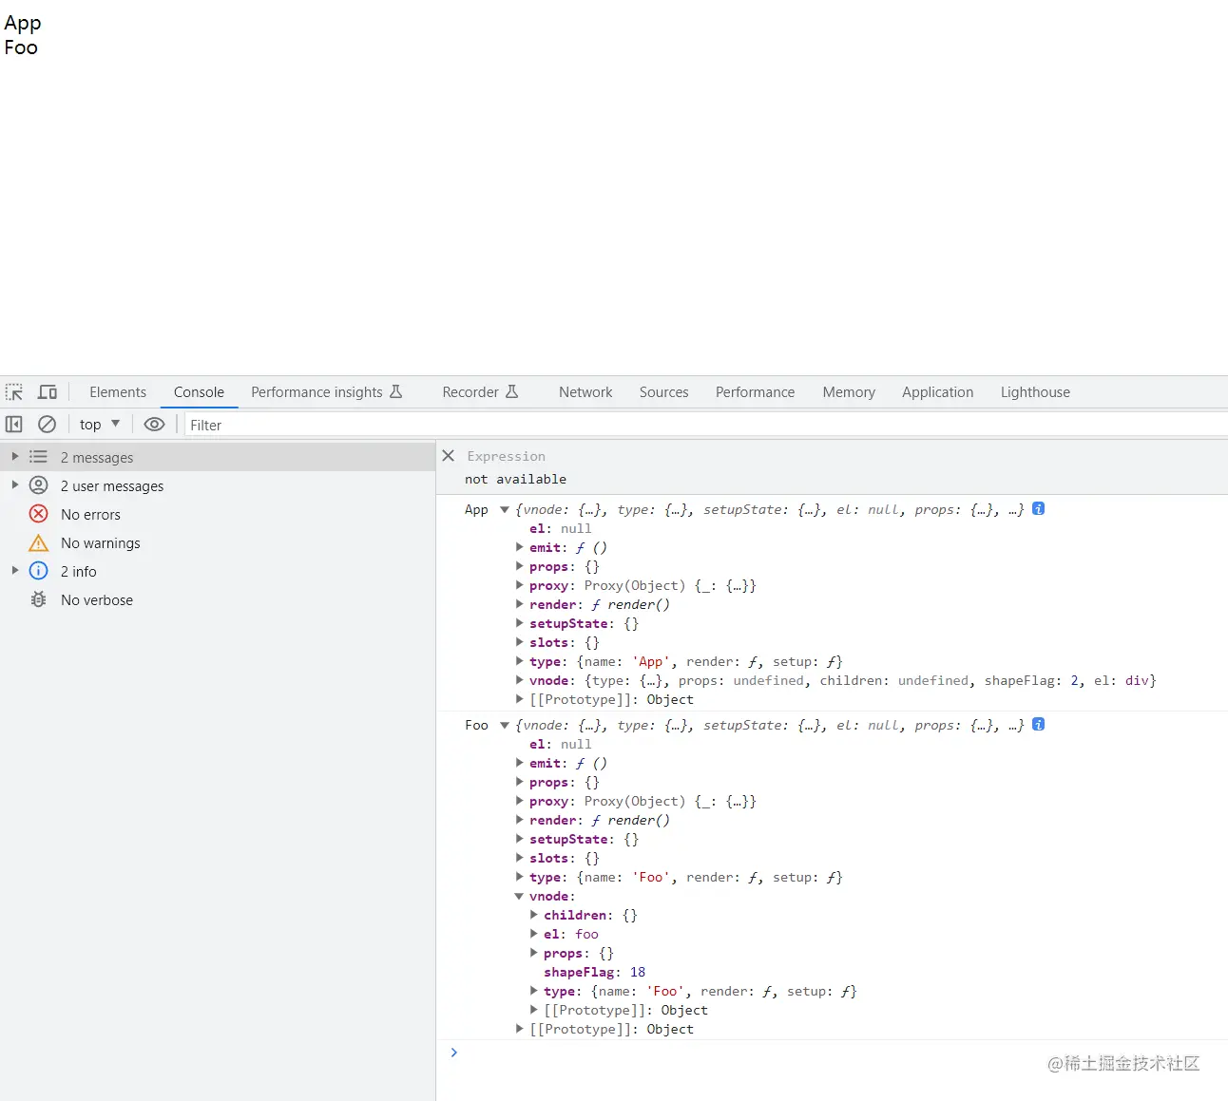Expand the Foo type name 'Foo' property
Image resolution: width=1228 pixels, height=1101 pixels.
[519, 877]
